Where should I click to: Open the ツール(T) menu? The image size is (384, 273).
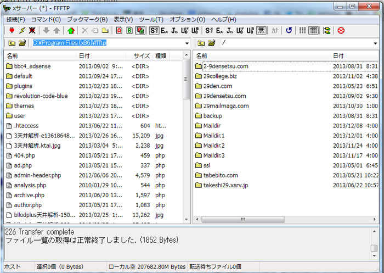pyautogui.click(x=151, y=19)
